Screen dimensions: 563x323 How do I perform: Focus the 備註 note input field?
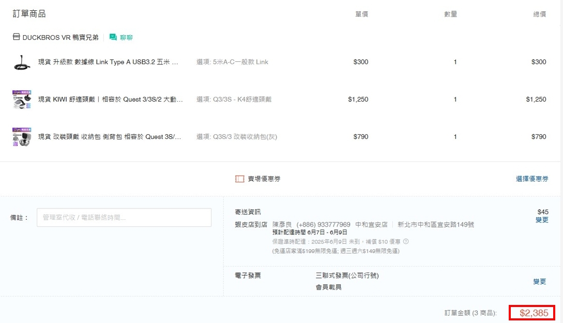coord(124,218)
